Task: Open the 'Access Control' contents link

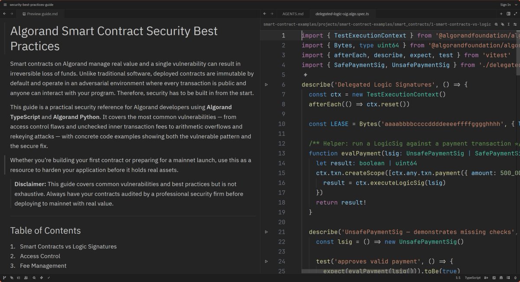Action: point(40,256)
